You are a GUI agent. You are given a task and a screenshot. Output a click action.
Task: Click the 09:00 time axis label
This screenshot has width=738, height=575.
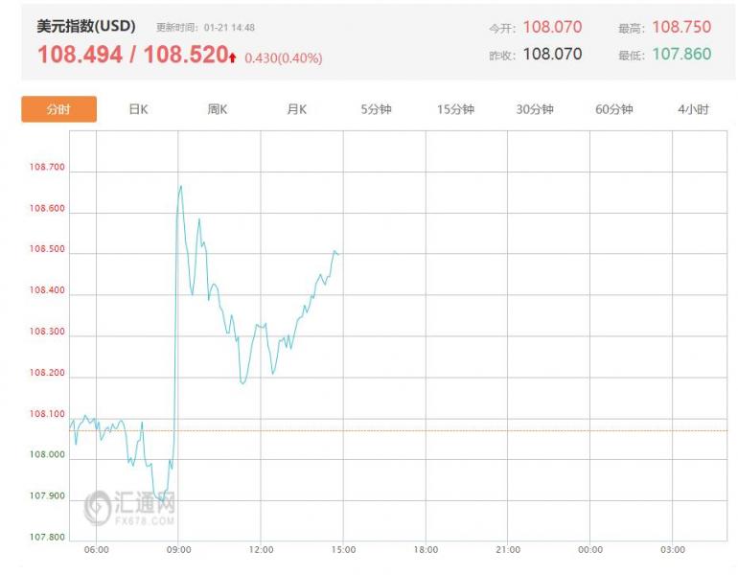[179, 549]
